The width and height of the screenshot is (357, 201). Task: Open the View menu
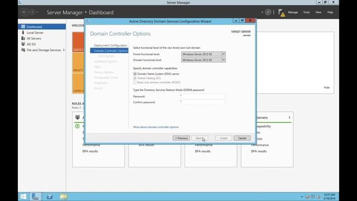point(319,12)
